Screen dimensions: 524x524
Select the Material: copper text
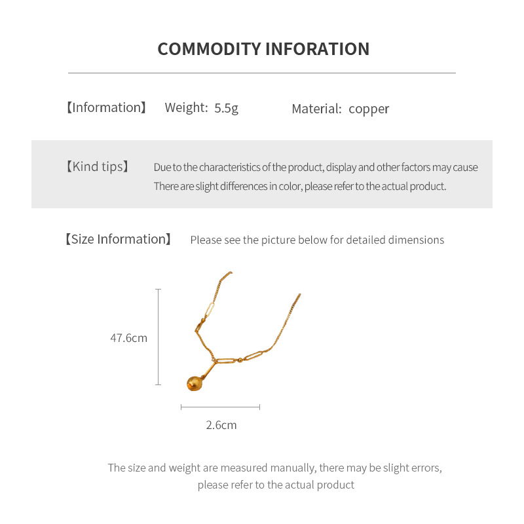pos(340,109)
